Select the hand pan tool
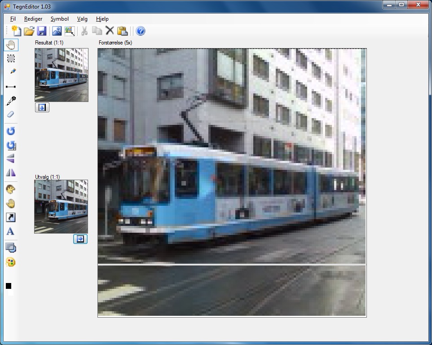Viewport: 432px width, 345px height. [11, 45]
